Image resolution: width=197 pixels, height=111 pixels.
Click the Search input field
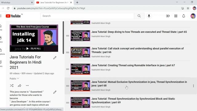pyautogui.click(x=87, y=16)
